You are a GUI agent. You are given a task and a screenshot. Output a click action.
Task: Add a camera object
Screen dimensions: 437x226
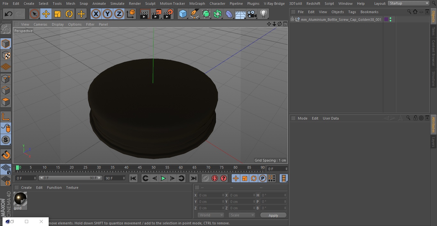[252, 14]
